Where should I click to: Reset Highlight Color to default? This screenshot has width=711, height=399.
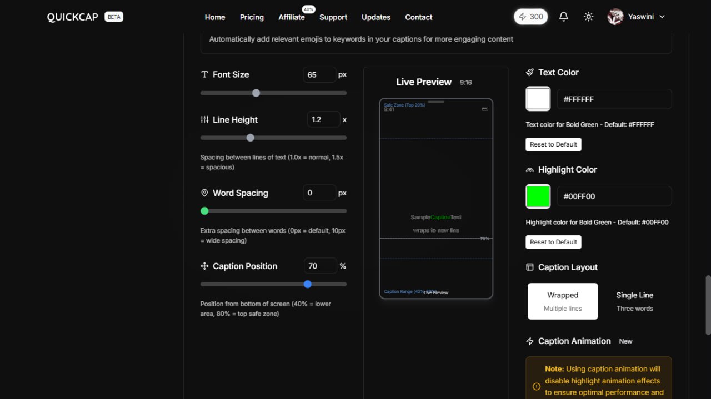click(x=553, y=242)
